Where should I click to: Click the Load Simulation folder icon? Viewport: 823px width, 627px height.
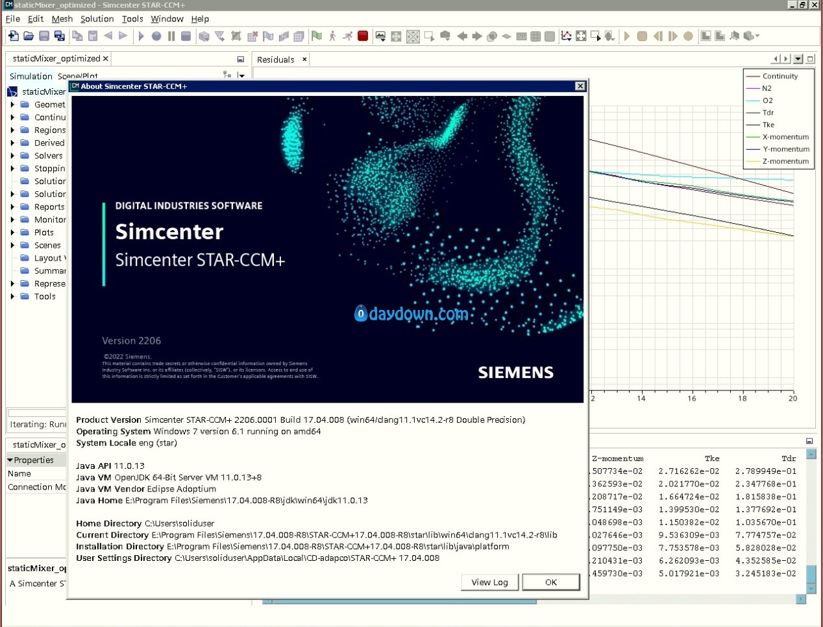tap(29, 36)
